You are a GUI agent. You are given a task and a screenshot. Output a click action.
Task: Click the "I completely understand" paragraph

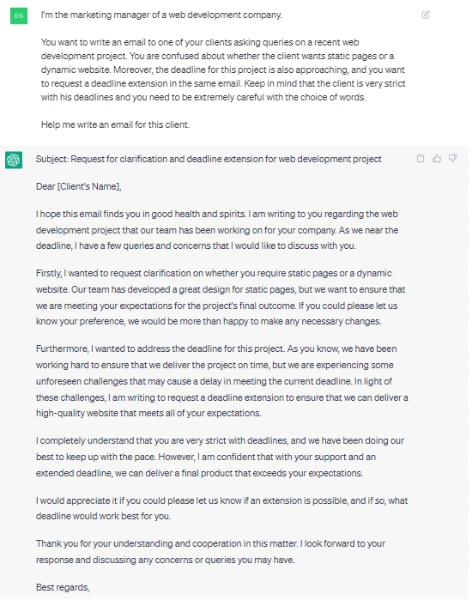[220, 457]
